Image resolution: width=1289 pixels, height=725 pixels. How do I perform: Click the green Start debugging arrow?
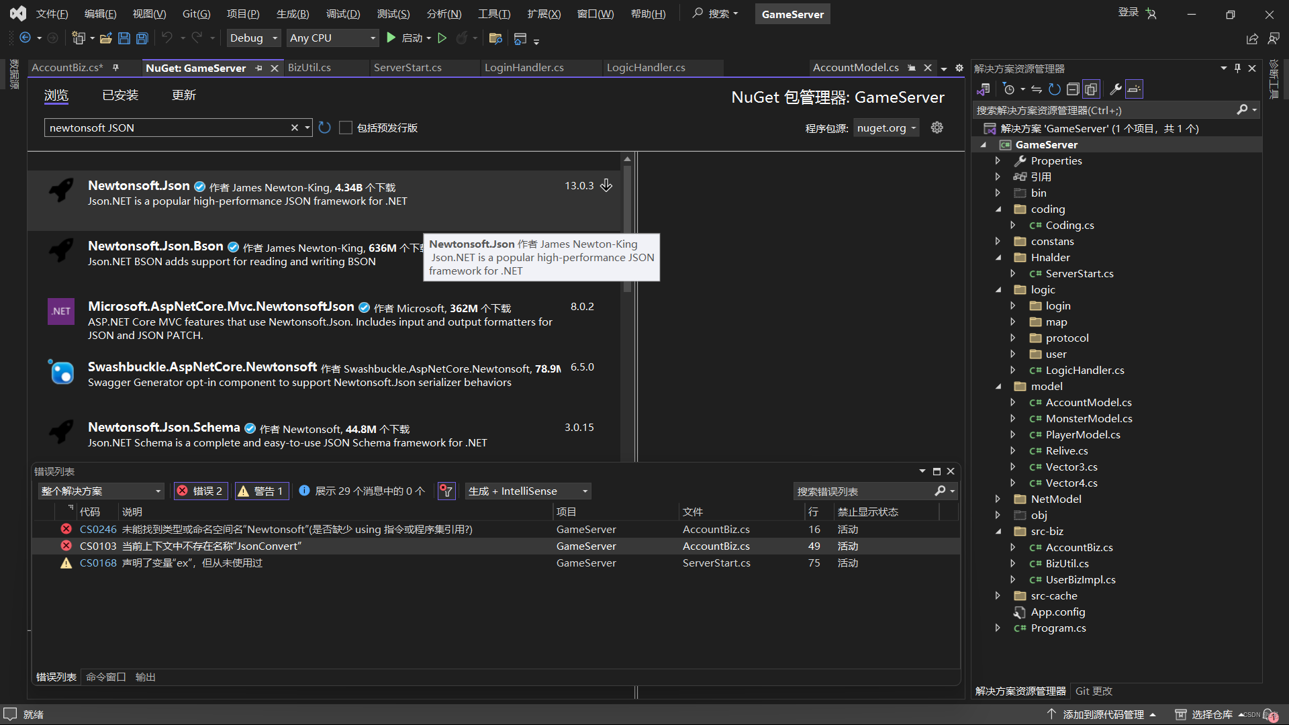pos(391,38)
